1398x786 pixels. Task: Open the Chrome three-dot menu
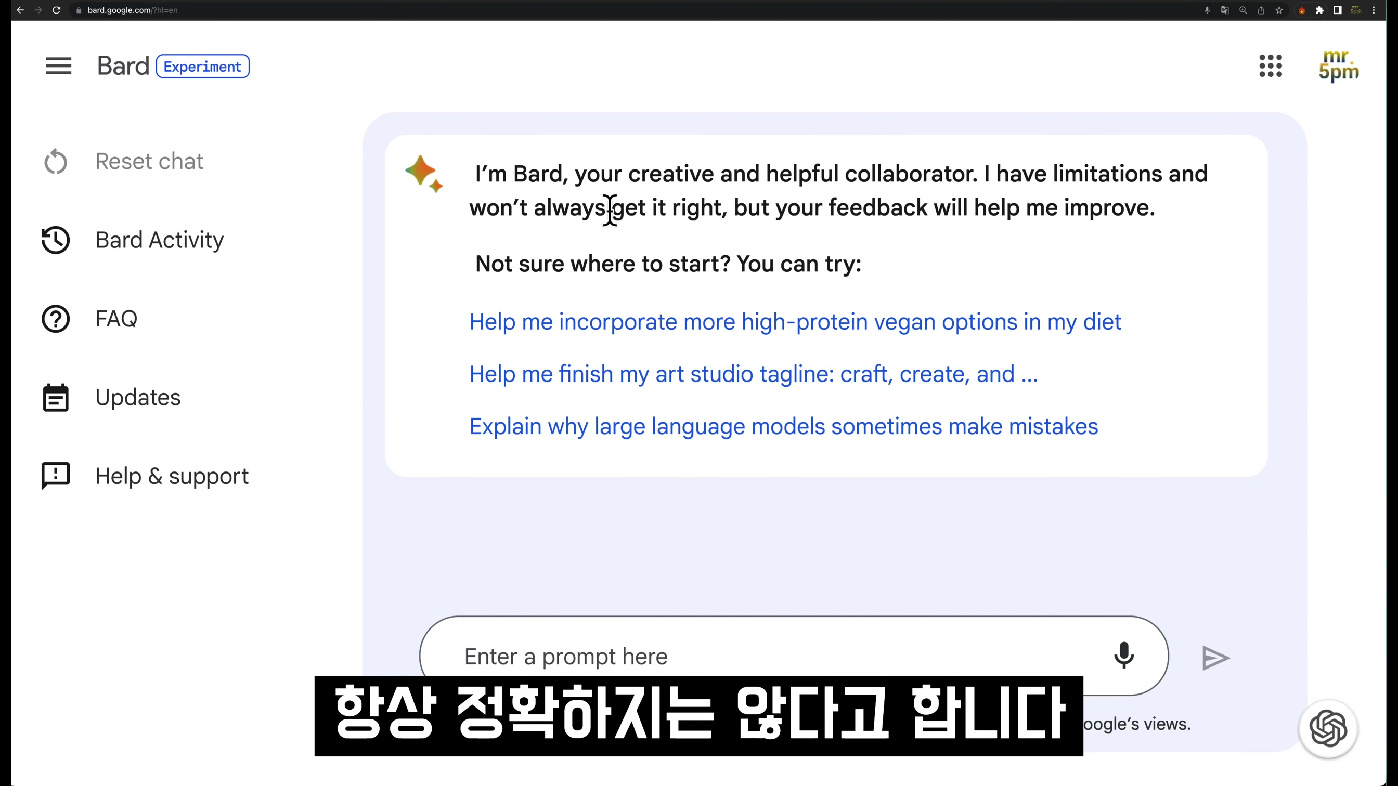coord(1374,10)
